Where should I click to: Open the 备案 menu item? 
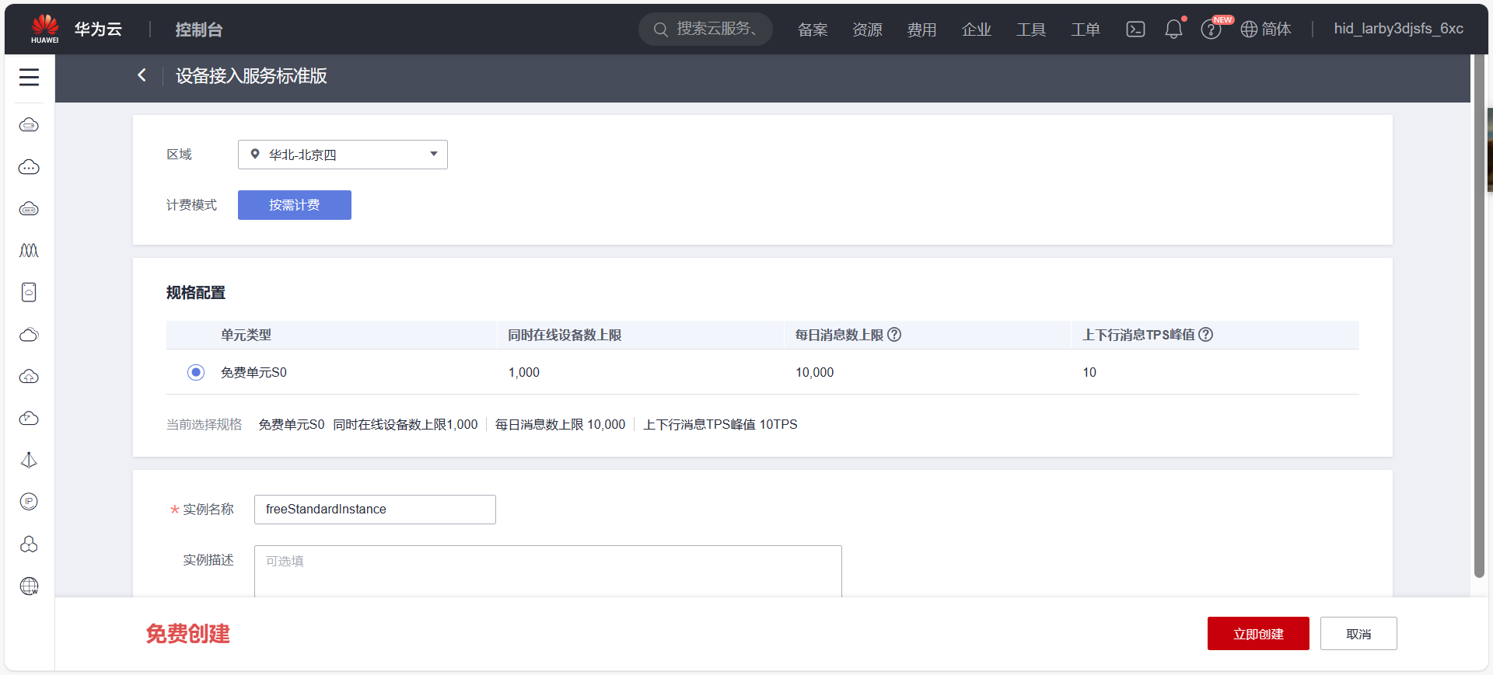pyautogui.click(x=813, y=30)
